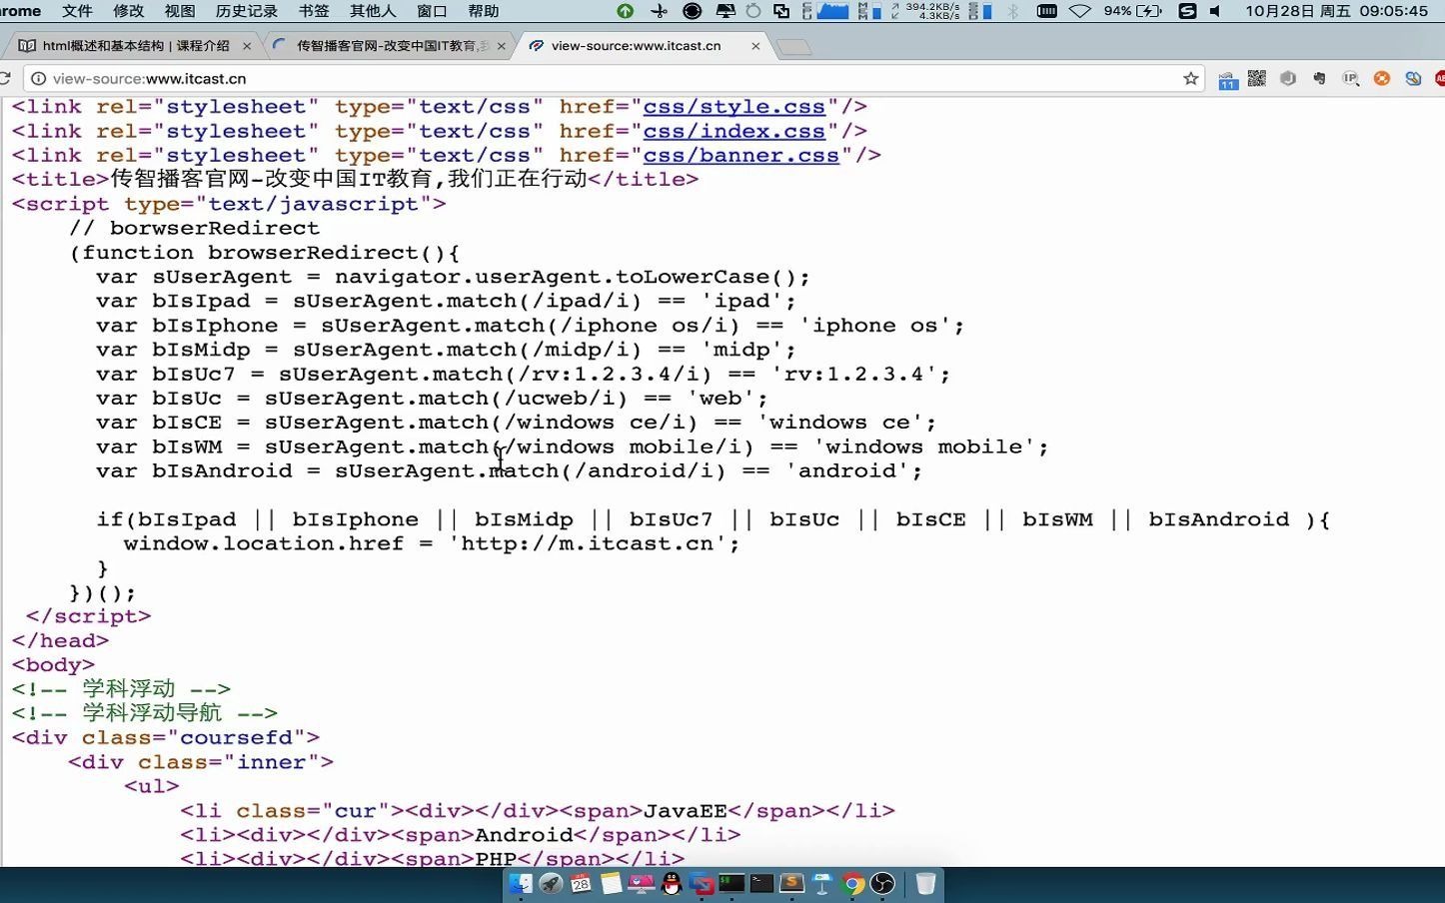This screenshot has width=1445, height=903.
Task: Click the JavaEE span text in source
Action: click(686, 810)
